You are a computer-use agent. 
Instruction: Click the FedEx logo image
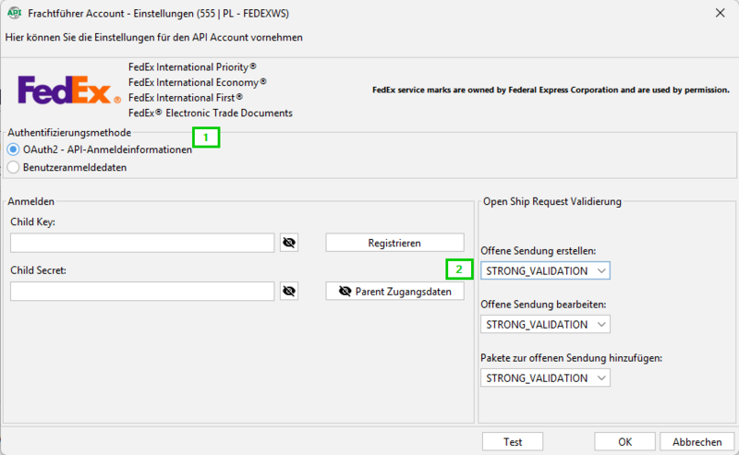[x=69, y=90]
